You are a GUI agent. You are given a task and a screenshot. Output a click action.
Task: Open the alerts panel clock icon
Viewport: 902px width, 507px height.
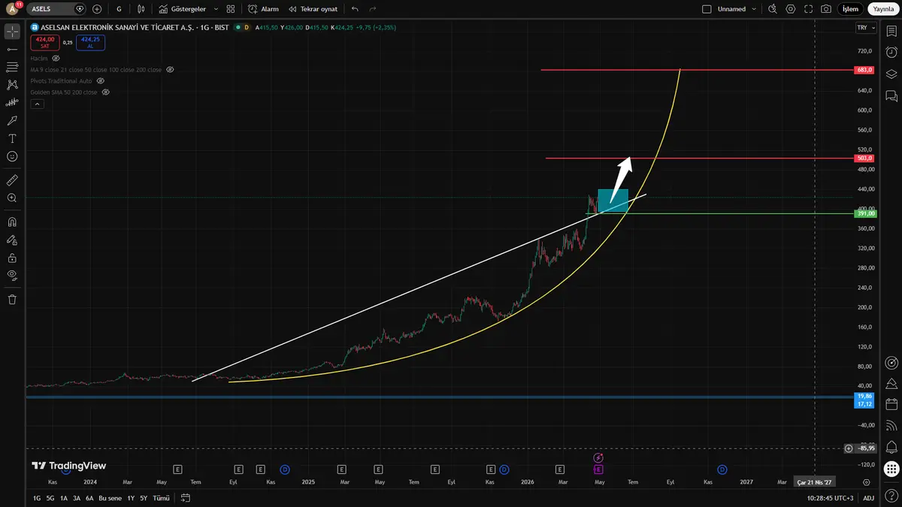(891, 53)
